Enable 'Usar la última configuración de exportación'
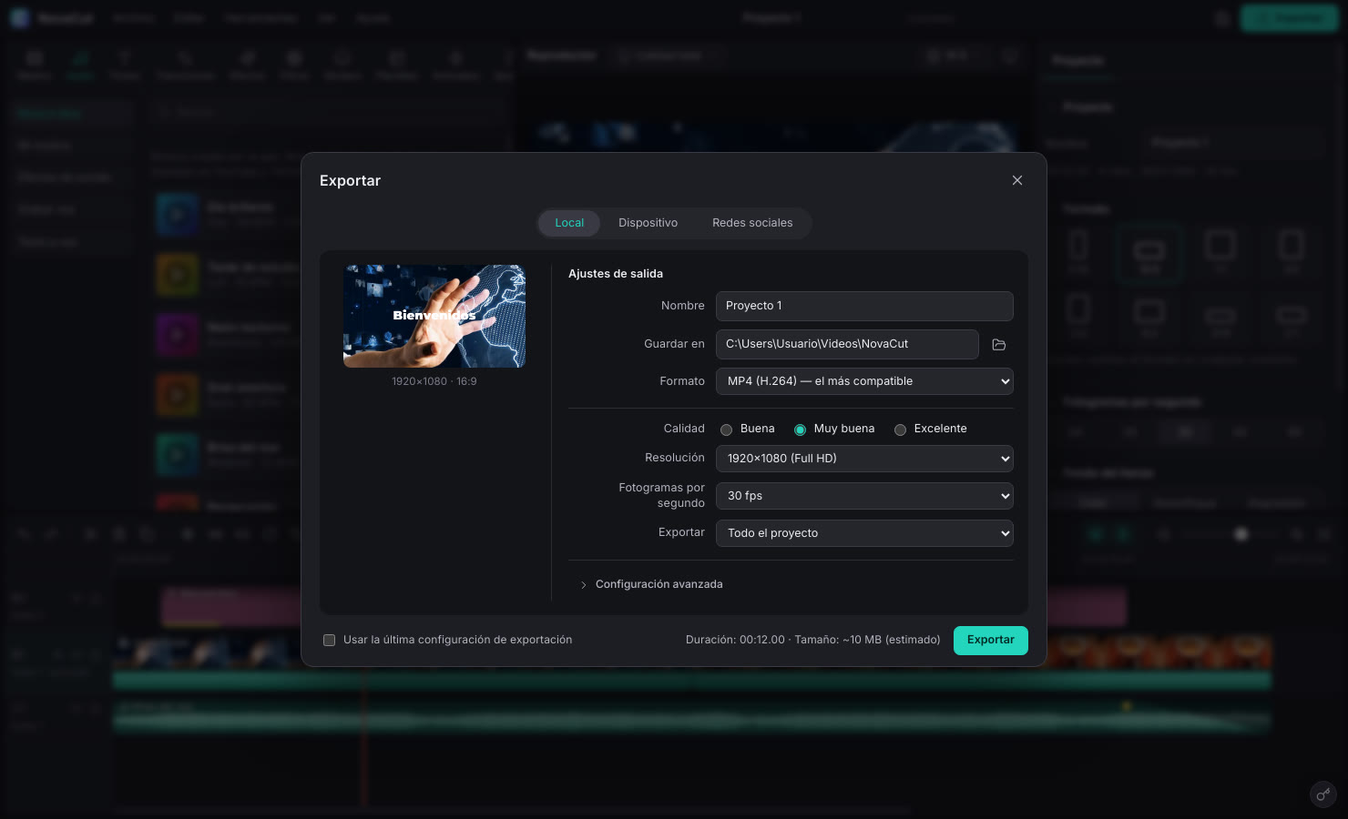Image resolution: width=1348 pixels, height=819 pixels. pos(330,641)
